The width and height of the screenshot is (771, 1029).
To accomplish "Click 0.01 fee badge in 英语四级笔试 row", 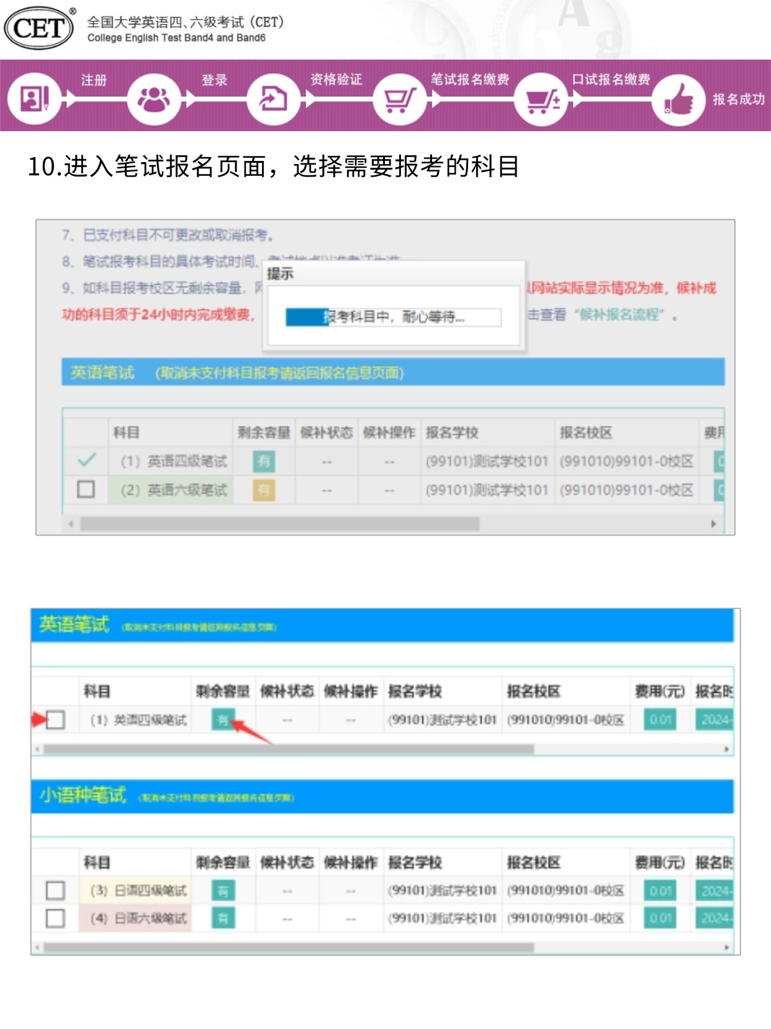I will coord(660,720).
